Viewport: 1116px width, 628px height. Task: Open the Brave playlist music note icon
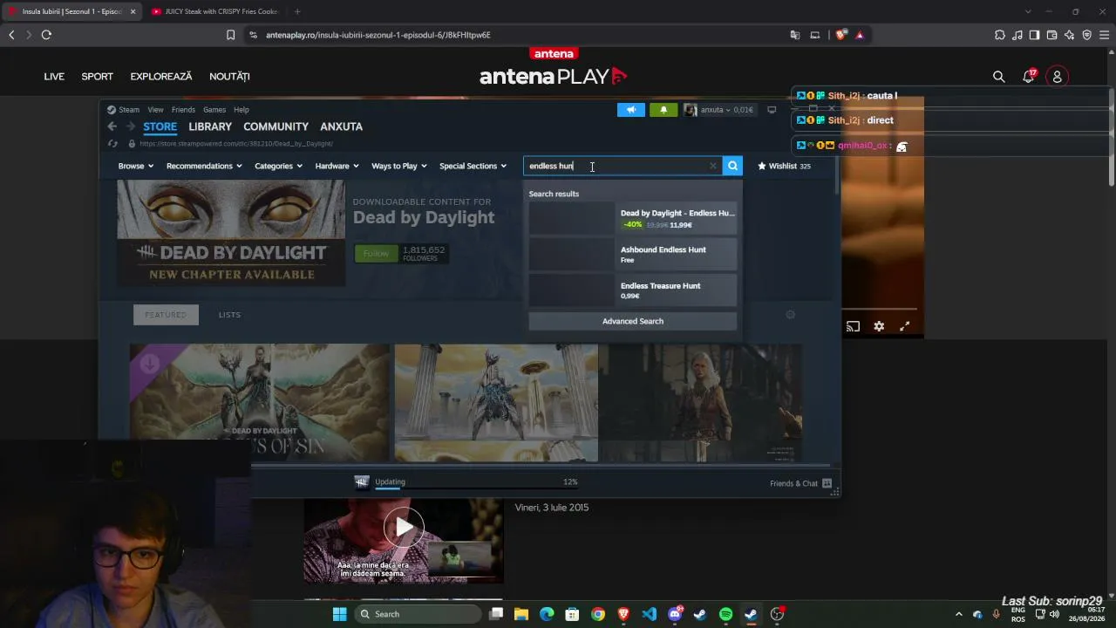tap(1017, 35)
